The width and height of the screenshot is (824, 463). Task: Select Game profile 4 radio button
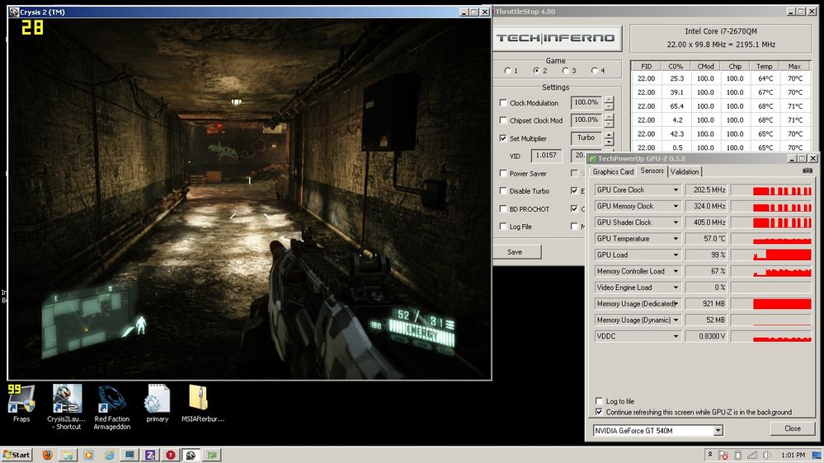(x=595, y=70)
